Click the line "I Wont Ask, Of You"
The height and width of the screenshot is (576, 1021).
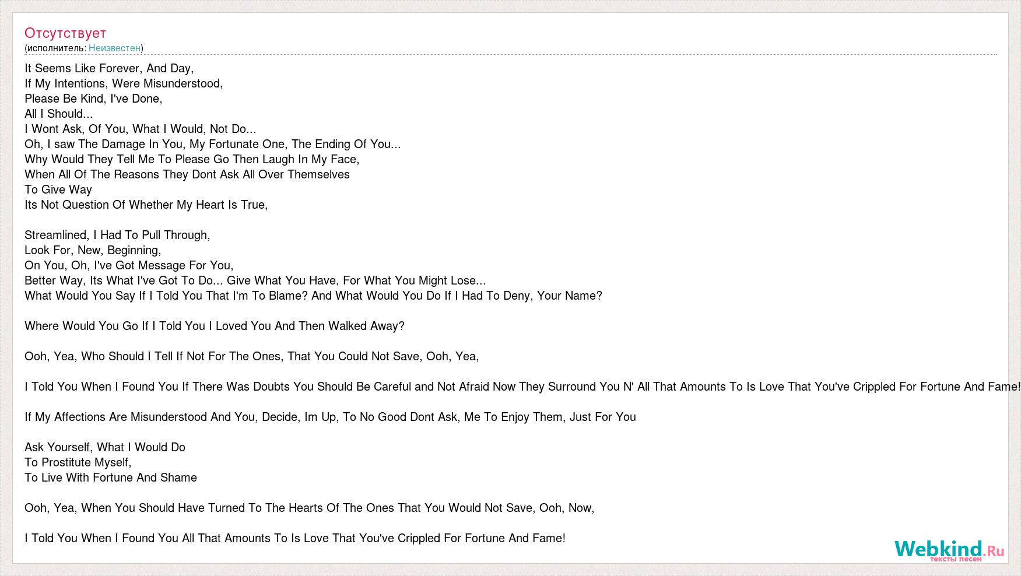pos(141,129)
